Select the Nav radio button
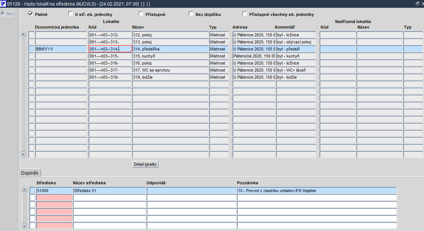 (3, 13)
